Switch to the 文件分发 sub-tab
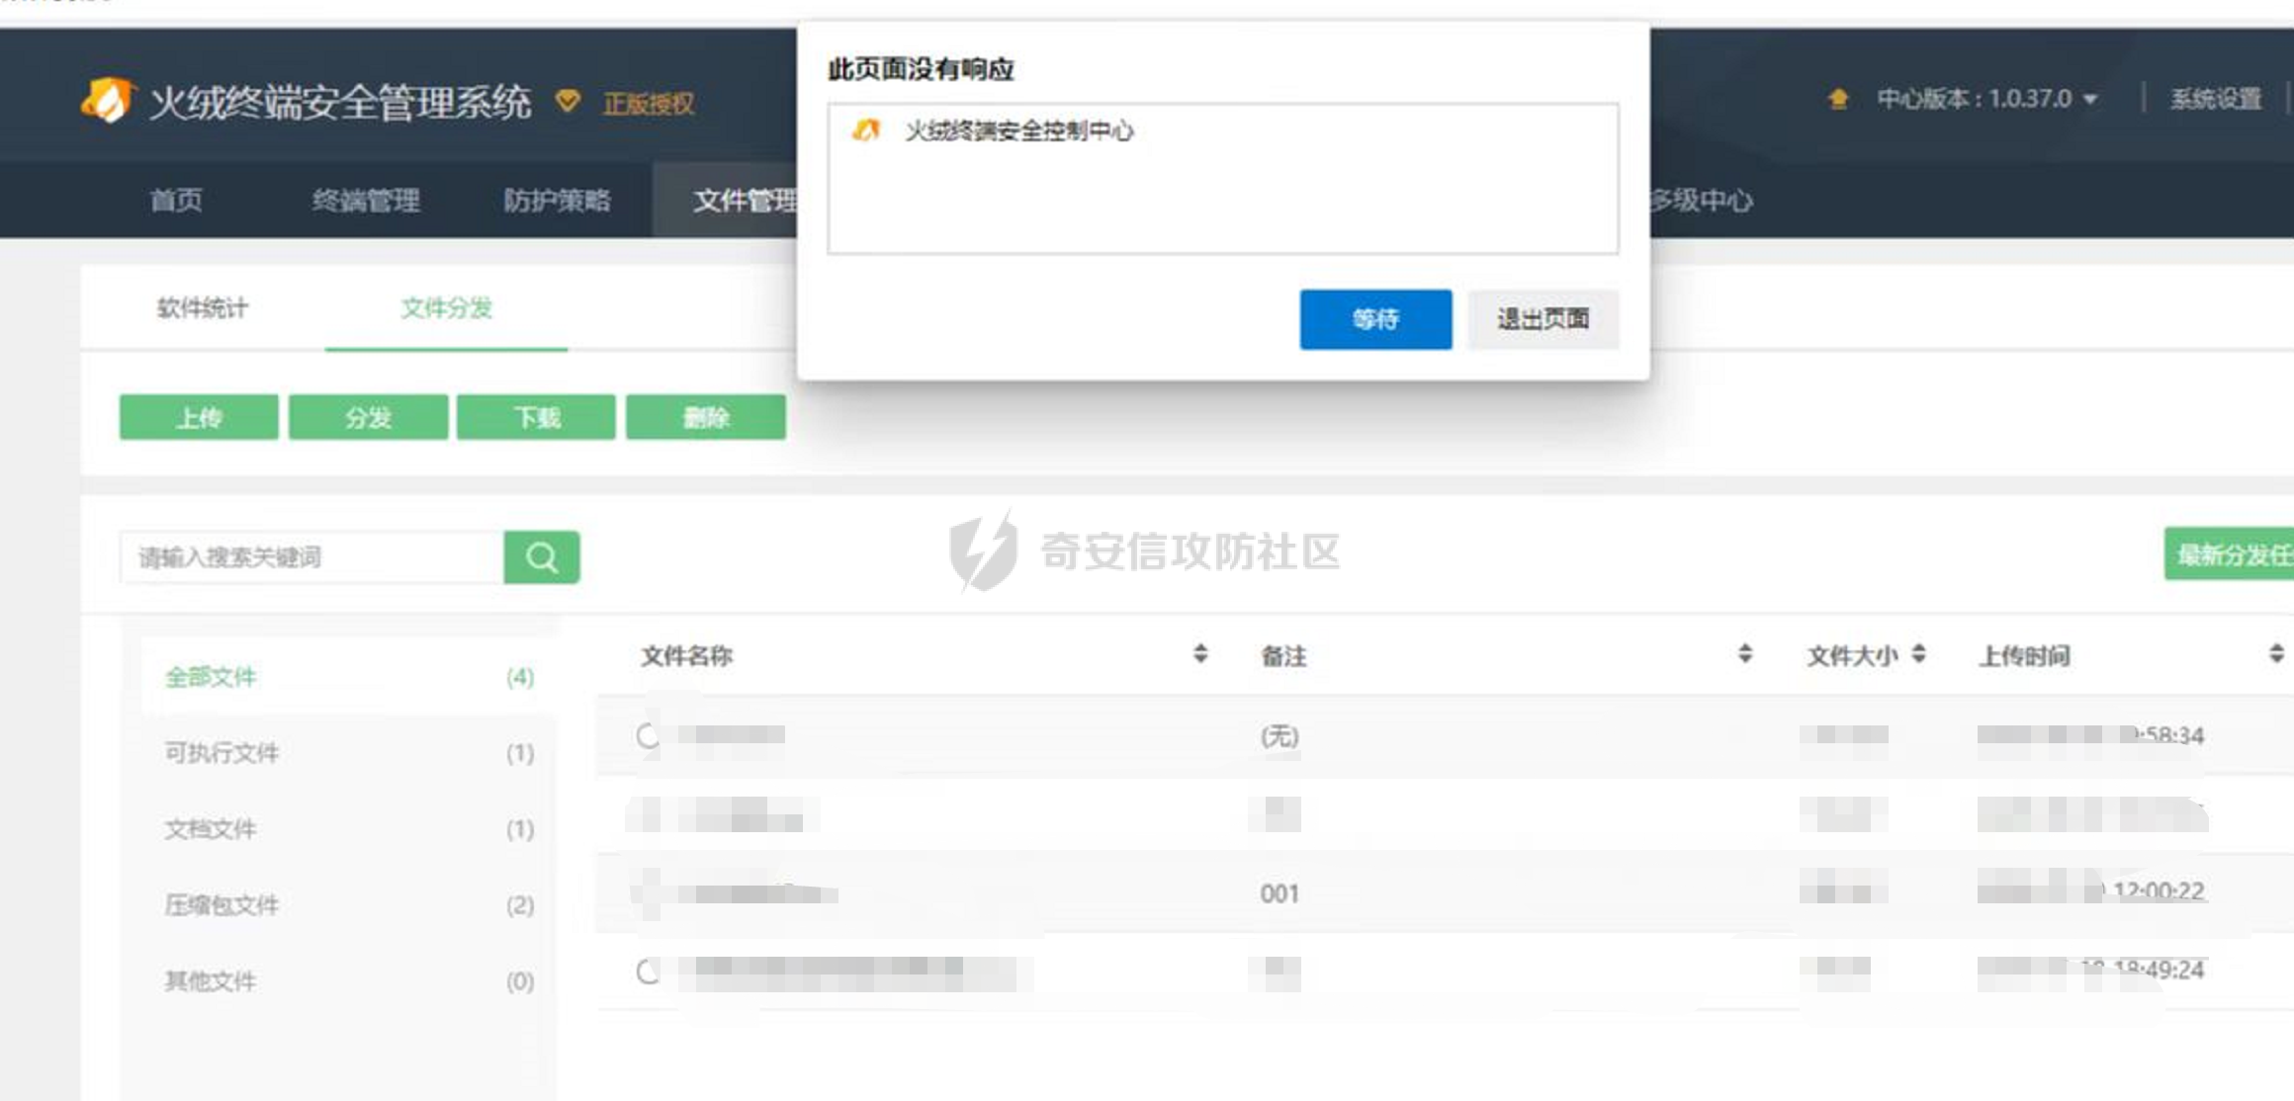The image size is (2294, 1101). 446,308
